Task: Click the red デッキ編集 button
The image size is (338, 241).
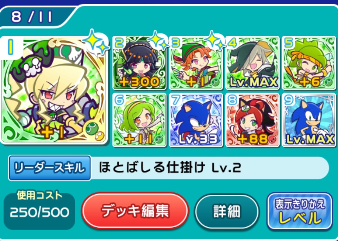Action: click(x=135, y=210)
